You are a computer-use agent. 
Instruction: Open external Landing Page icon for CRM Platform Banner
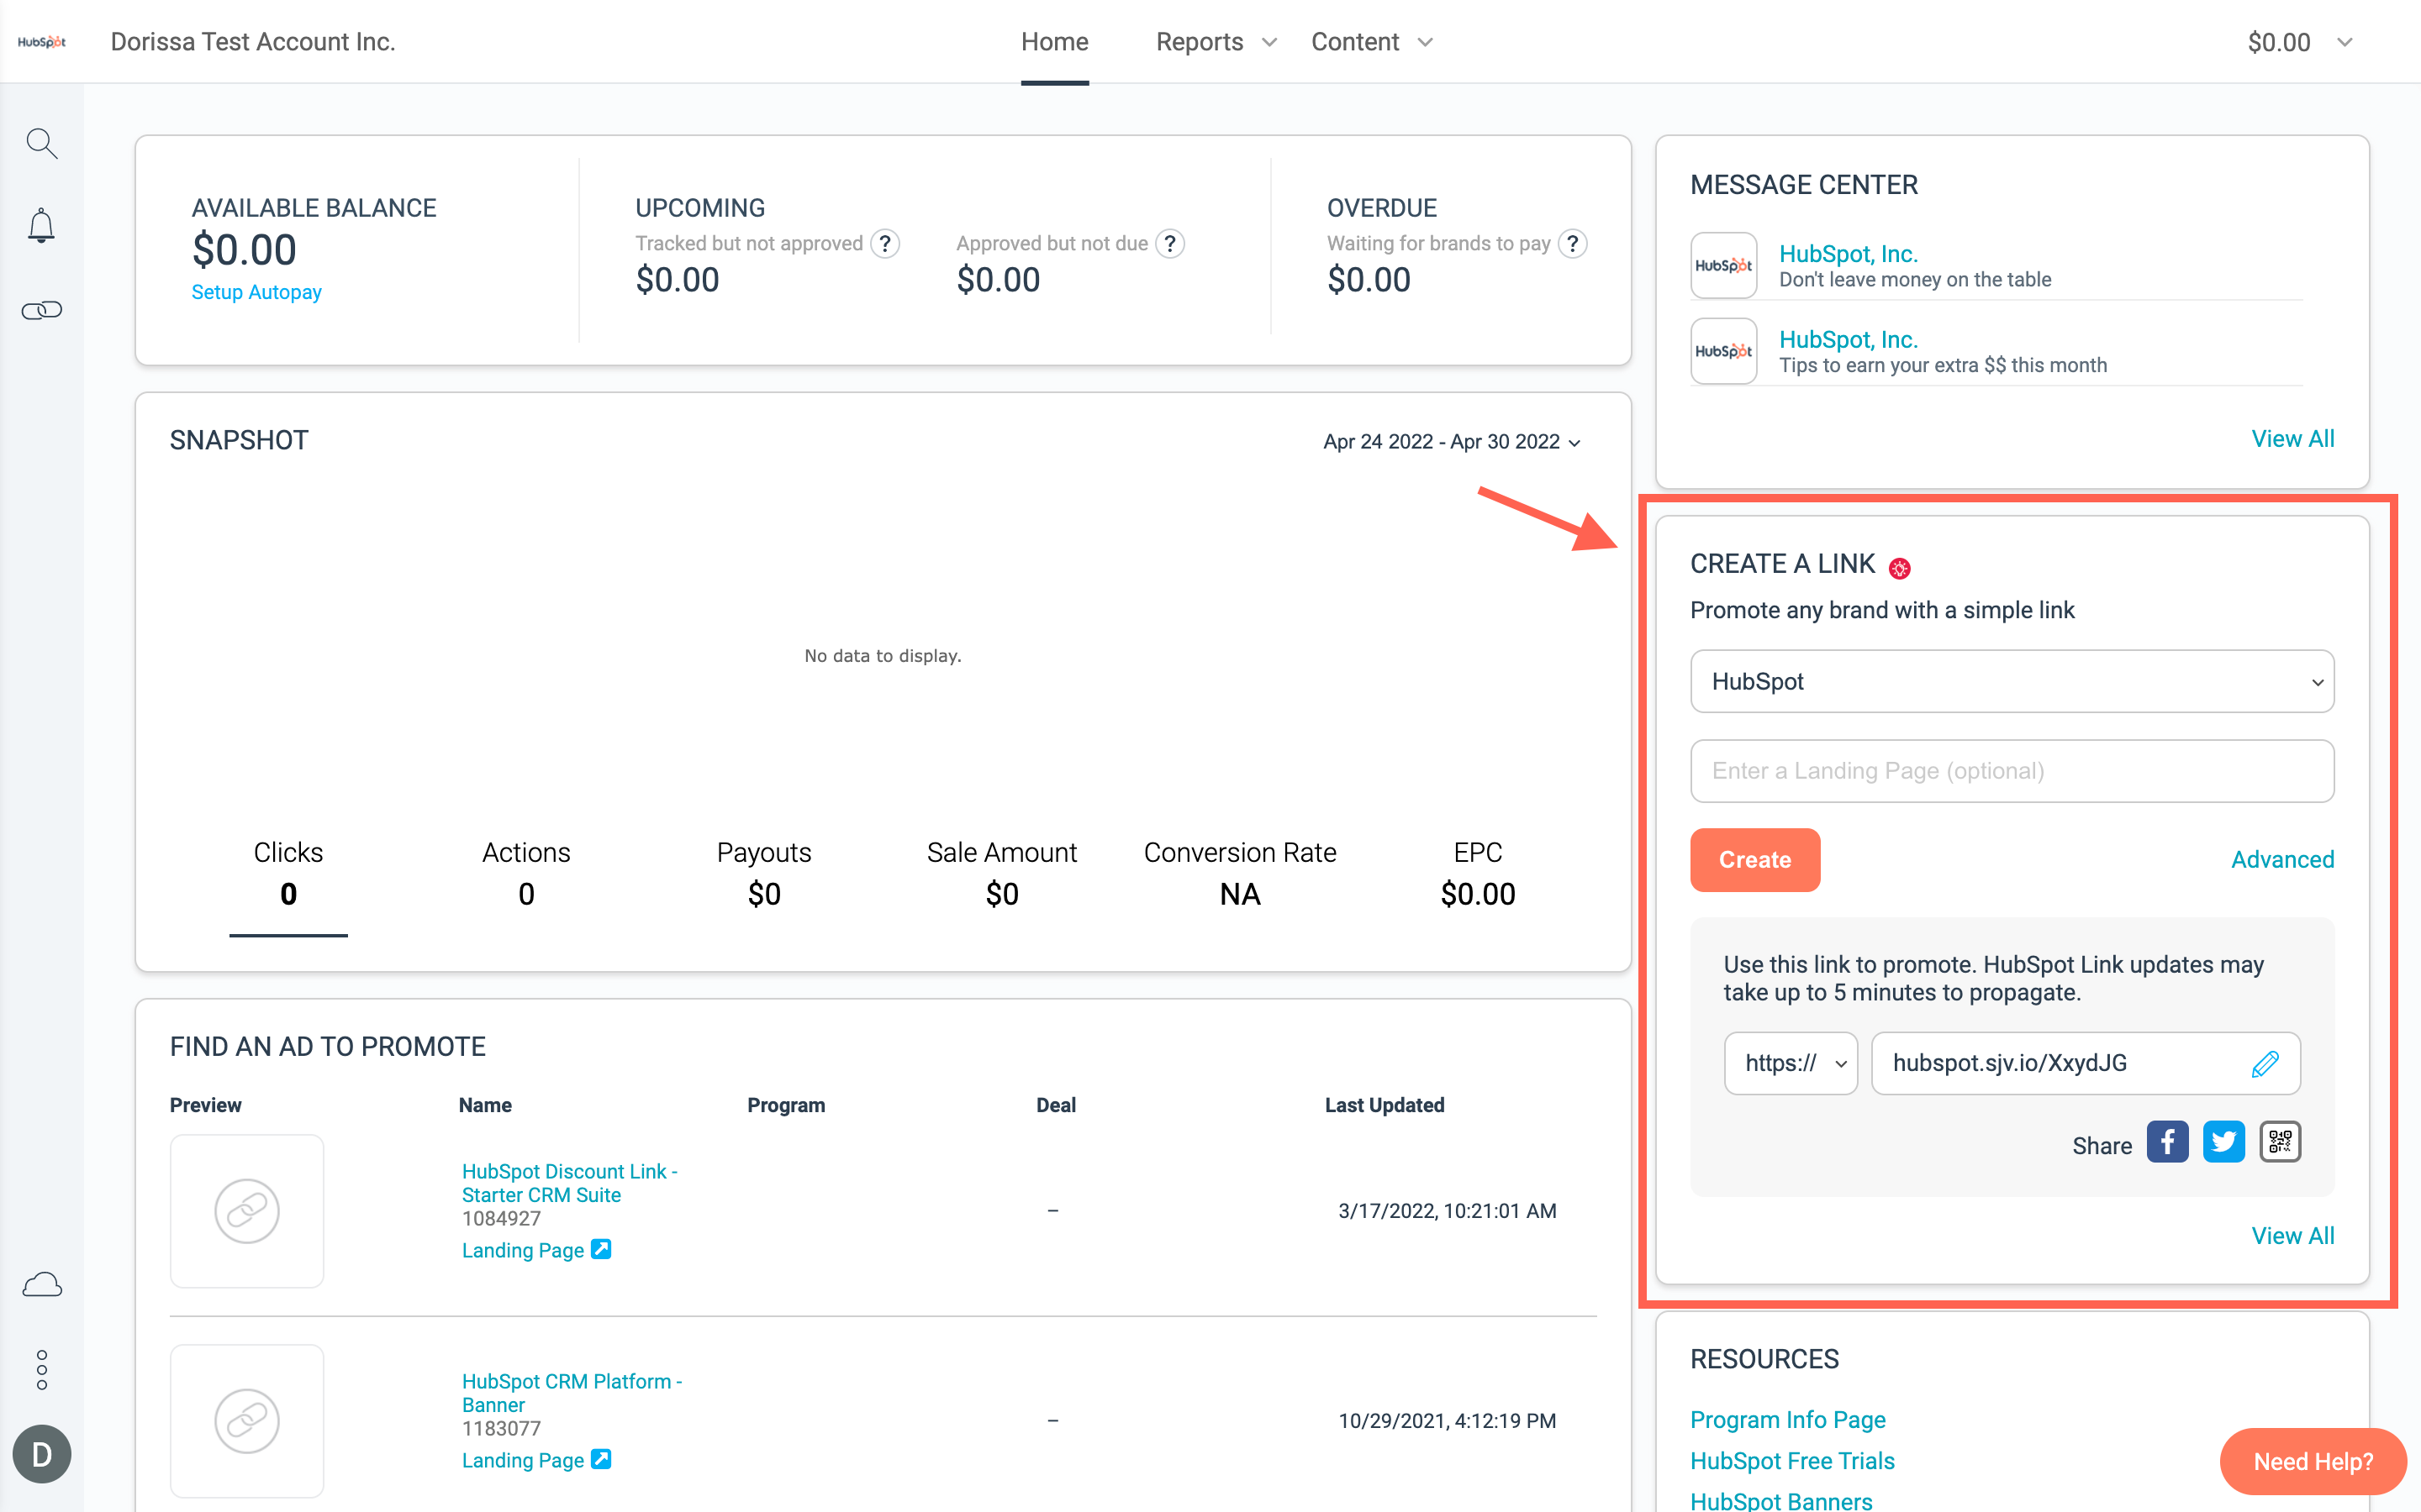tap(601, 1460)
